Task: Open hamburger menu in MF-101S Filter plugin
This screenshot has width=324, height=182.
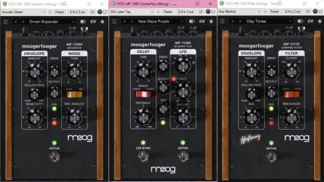Action: pyautogui.click(x=222, y=21)
